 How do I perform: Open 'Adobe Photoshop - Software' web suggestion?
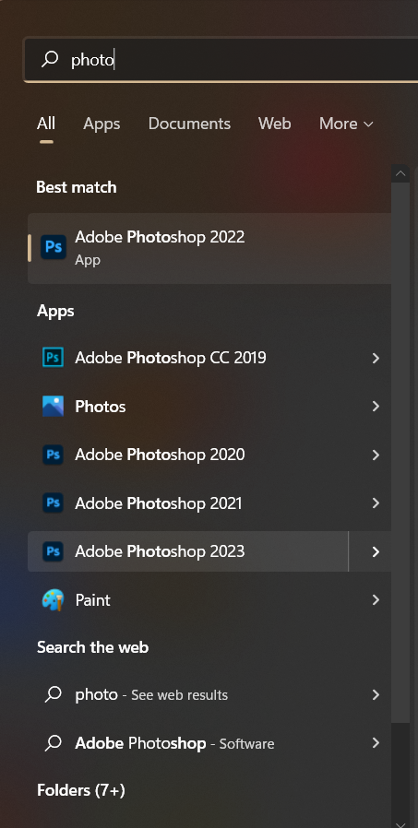209,743
